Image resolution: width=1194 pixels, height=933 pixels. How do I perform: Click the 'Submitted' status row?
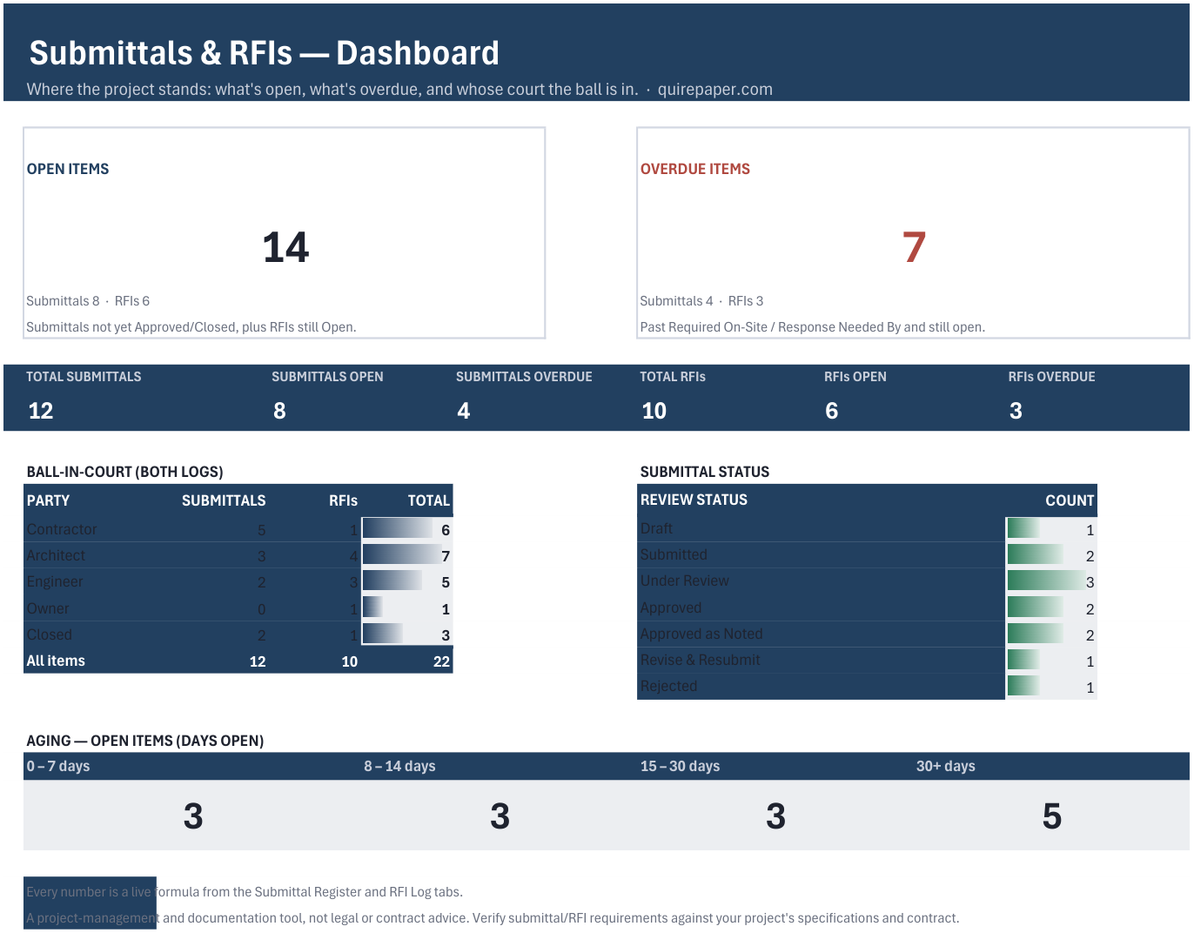[x=867, y=554]
